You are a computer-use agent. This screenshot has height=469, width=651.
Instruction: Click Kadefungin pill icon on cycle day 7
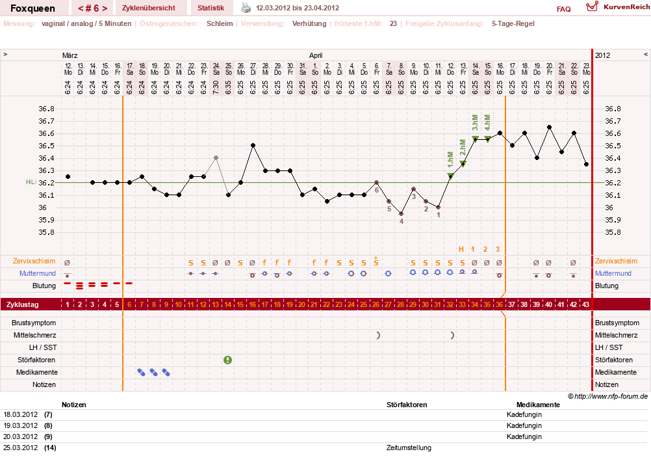pyautogui.click(x=142, y=373)
